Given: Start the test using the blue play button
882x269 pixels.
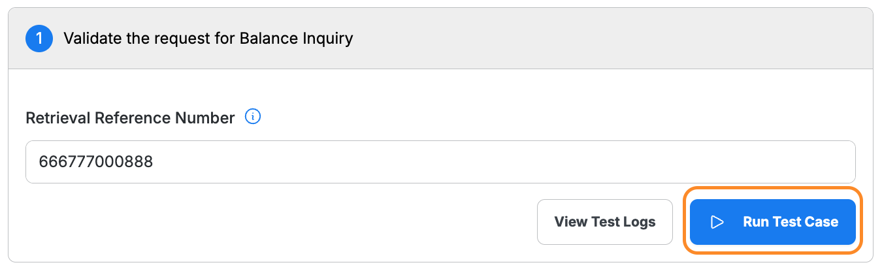Looking at the screenshot, I should tap(772, 222).
